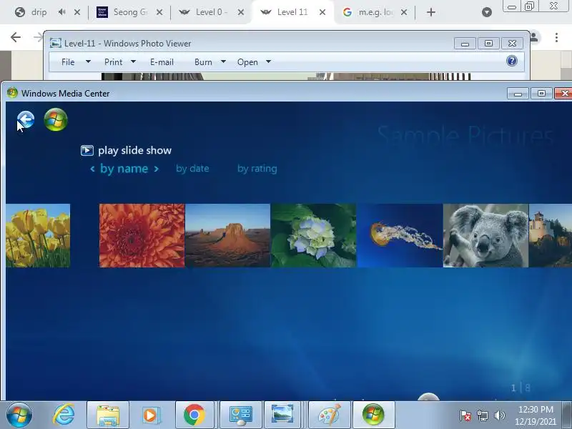Open Windows Explorer folder on taskbar
This screenshot has height=429, width=572.
[x=108, y=415]
